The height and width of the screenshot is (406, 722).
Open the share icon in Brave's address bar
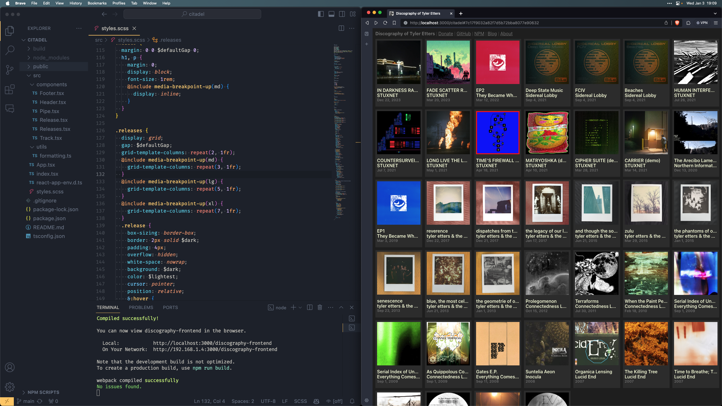coord(666,23)
